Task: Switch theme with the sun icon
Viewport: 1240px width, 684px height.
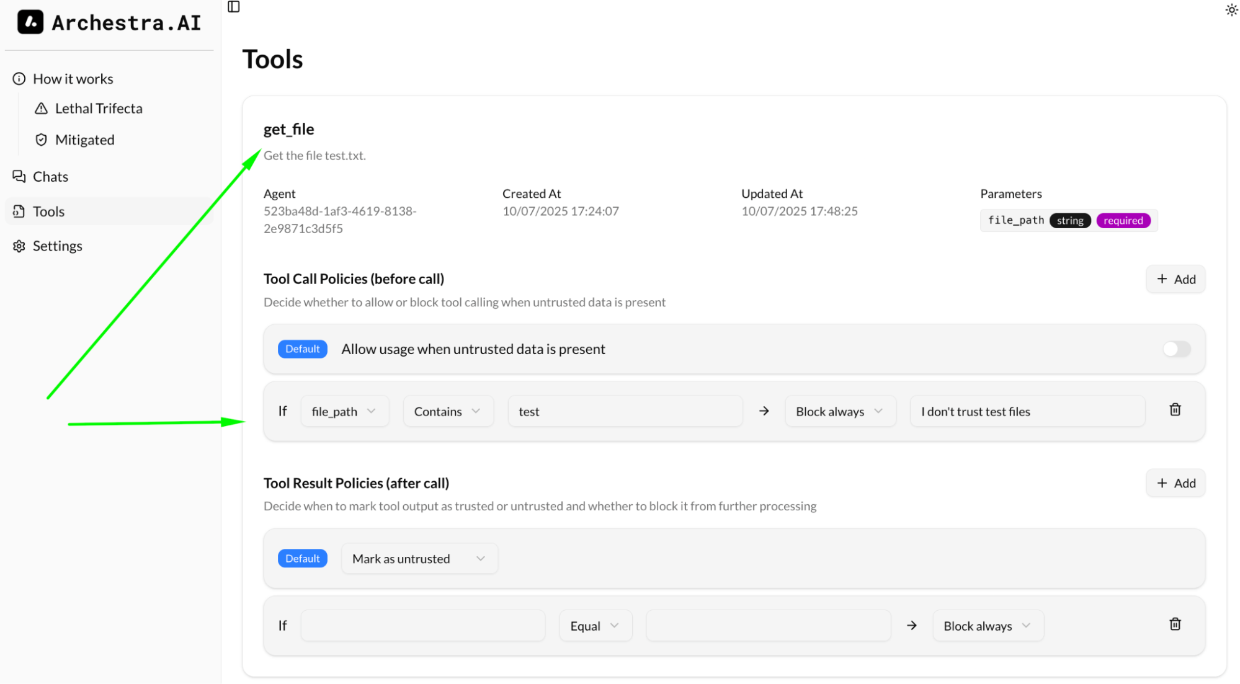Action: tap(1231, 10)
